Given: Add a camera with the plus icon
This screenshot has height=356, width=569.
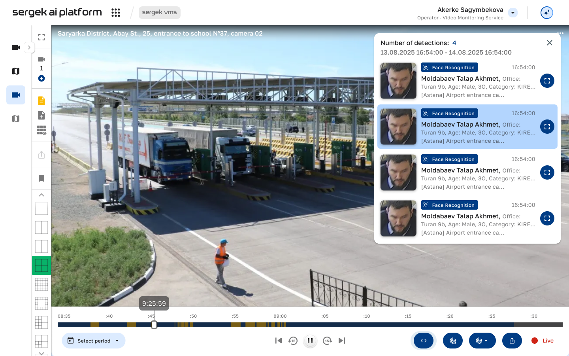Looking at the screenshot, I should [x=41, y=79].
